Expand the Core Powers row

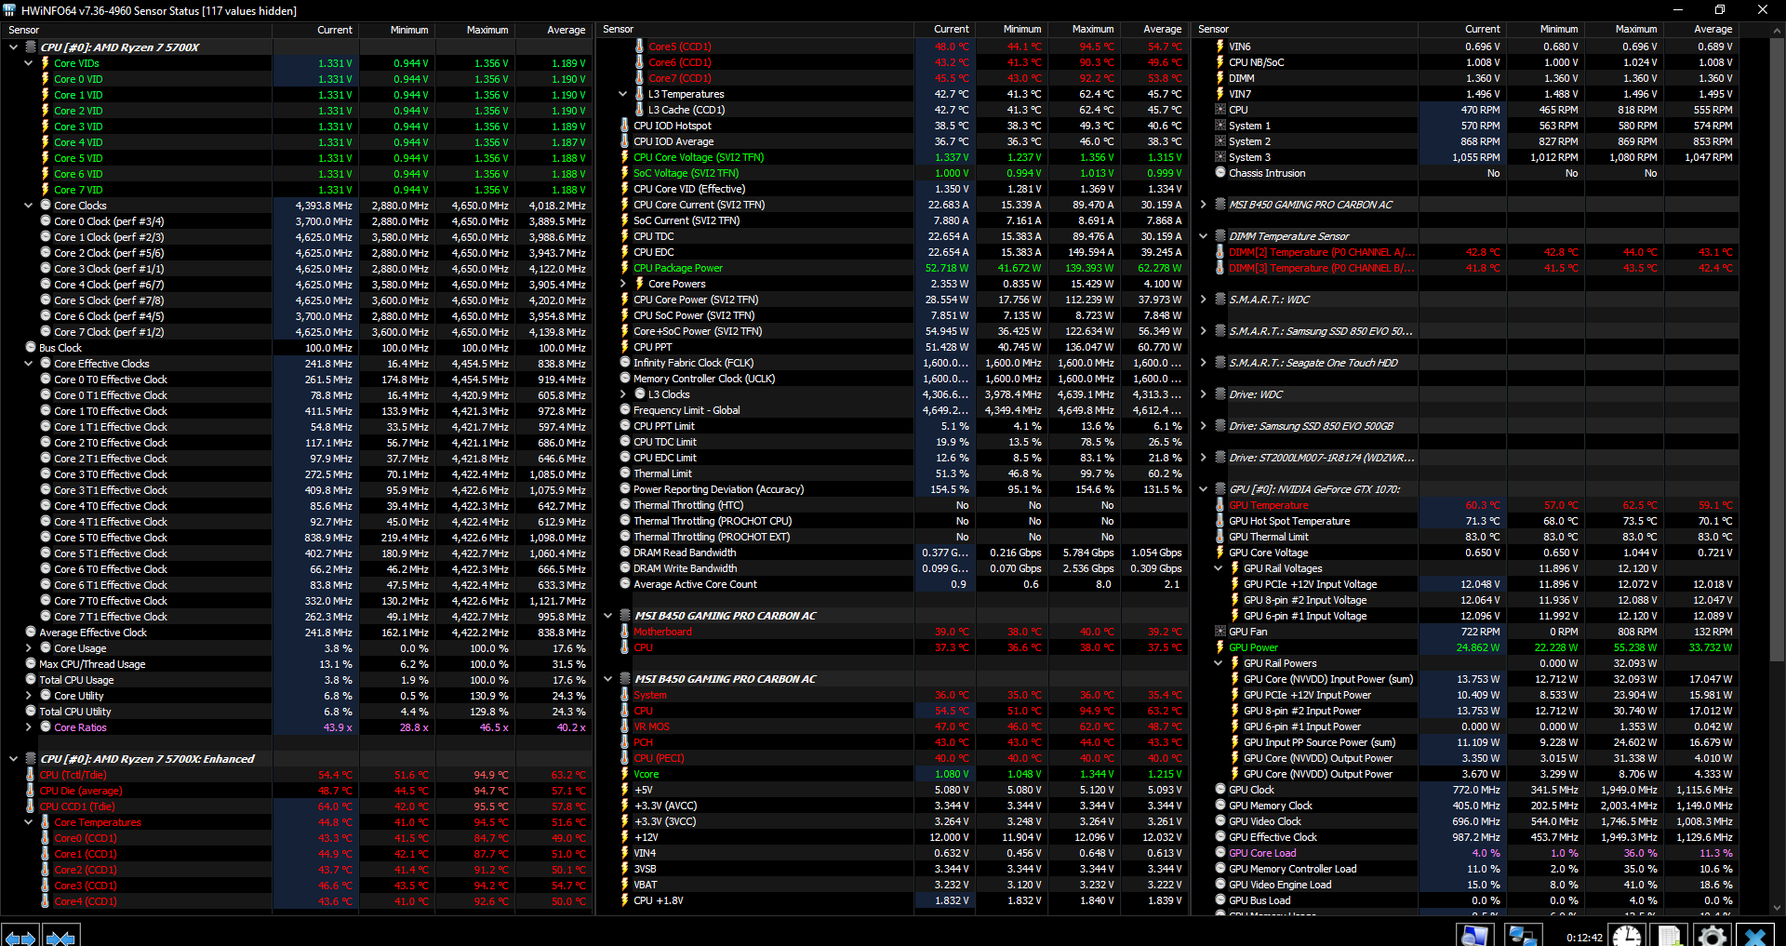pyautogui.click(x=623, y=284)
